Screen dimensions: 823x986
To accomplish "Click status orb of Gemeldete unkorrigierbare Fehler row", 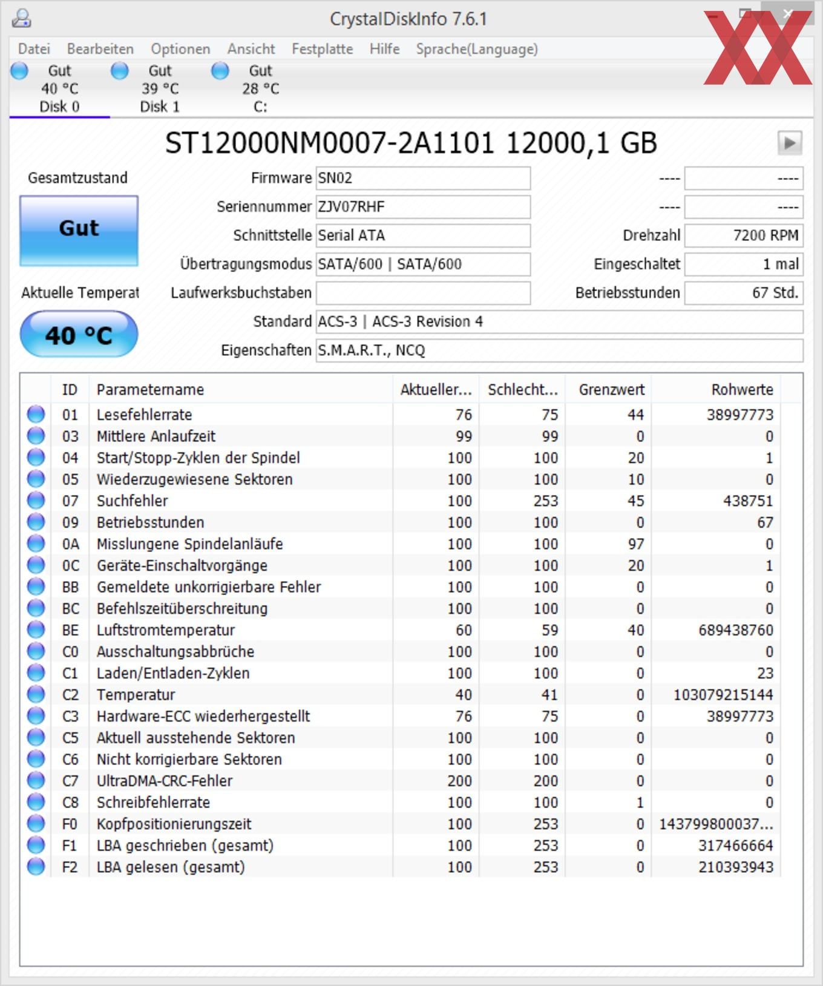I will pos(36,587).
